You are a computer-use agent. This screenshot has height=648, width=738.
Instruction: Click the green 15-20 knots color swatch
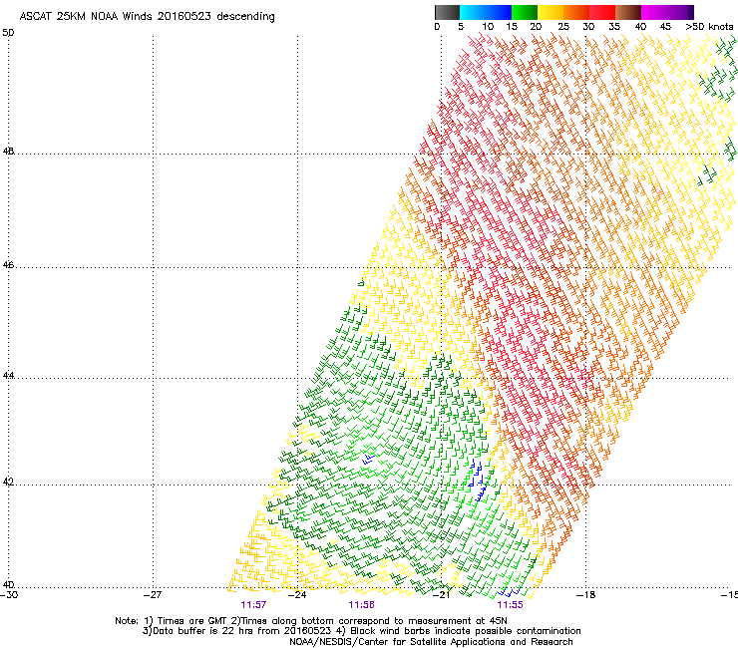(x=525, y=12)
